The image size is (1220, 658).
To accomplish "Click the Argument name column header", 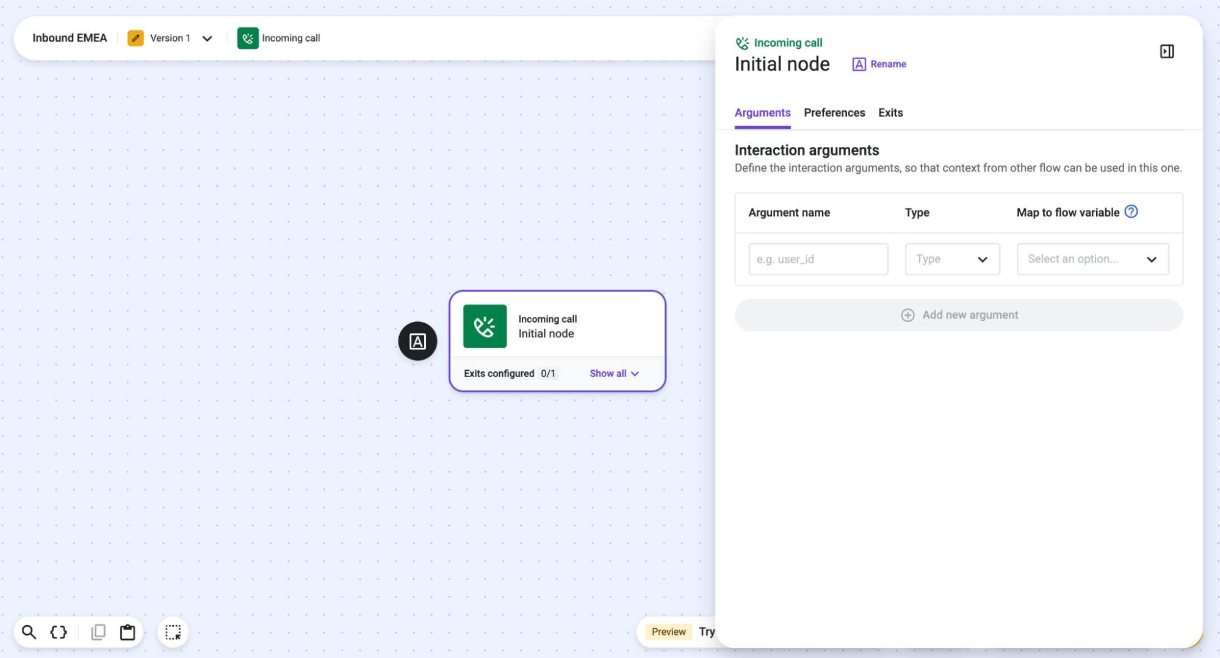I will pyautogui.click(x=789, y=212).
